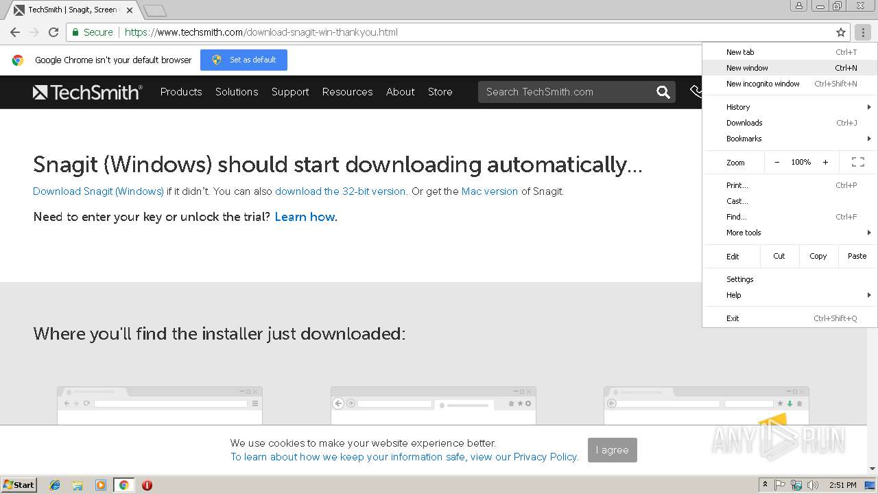Viewport: 878px width, 494px height.
Task: Select New window menu entry
Action: (790, 68)
